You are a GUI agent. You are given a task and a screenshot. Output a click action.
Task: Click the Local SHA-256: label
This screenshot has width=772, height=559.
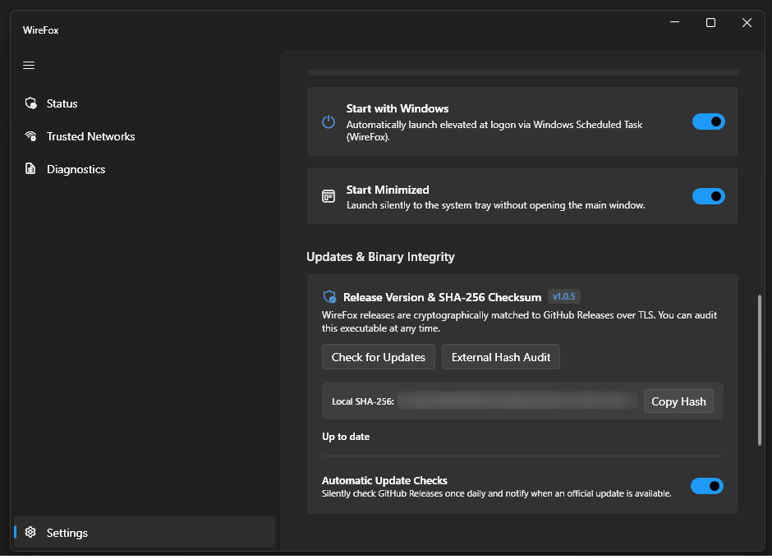click(363, 401)
